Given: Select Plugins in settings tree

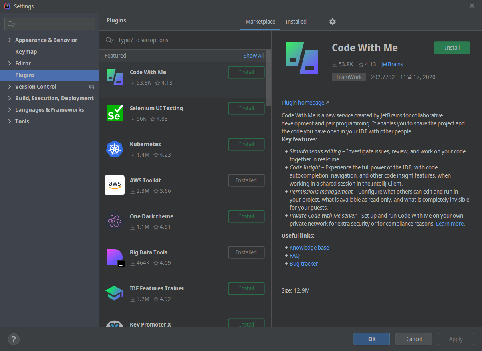Looking at the screenshot, I should pyautogui.click(x=50, y=75).
